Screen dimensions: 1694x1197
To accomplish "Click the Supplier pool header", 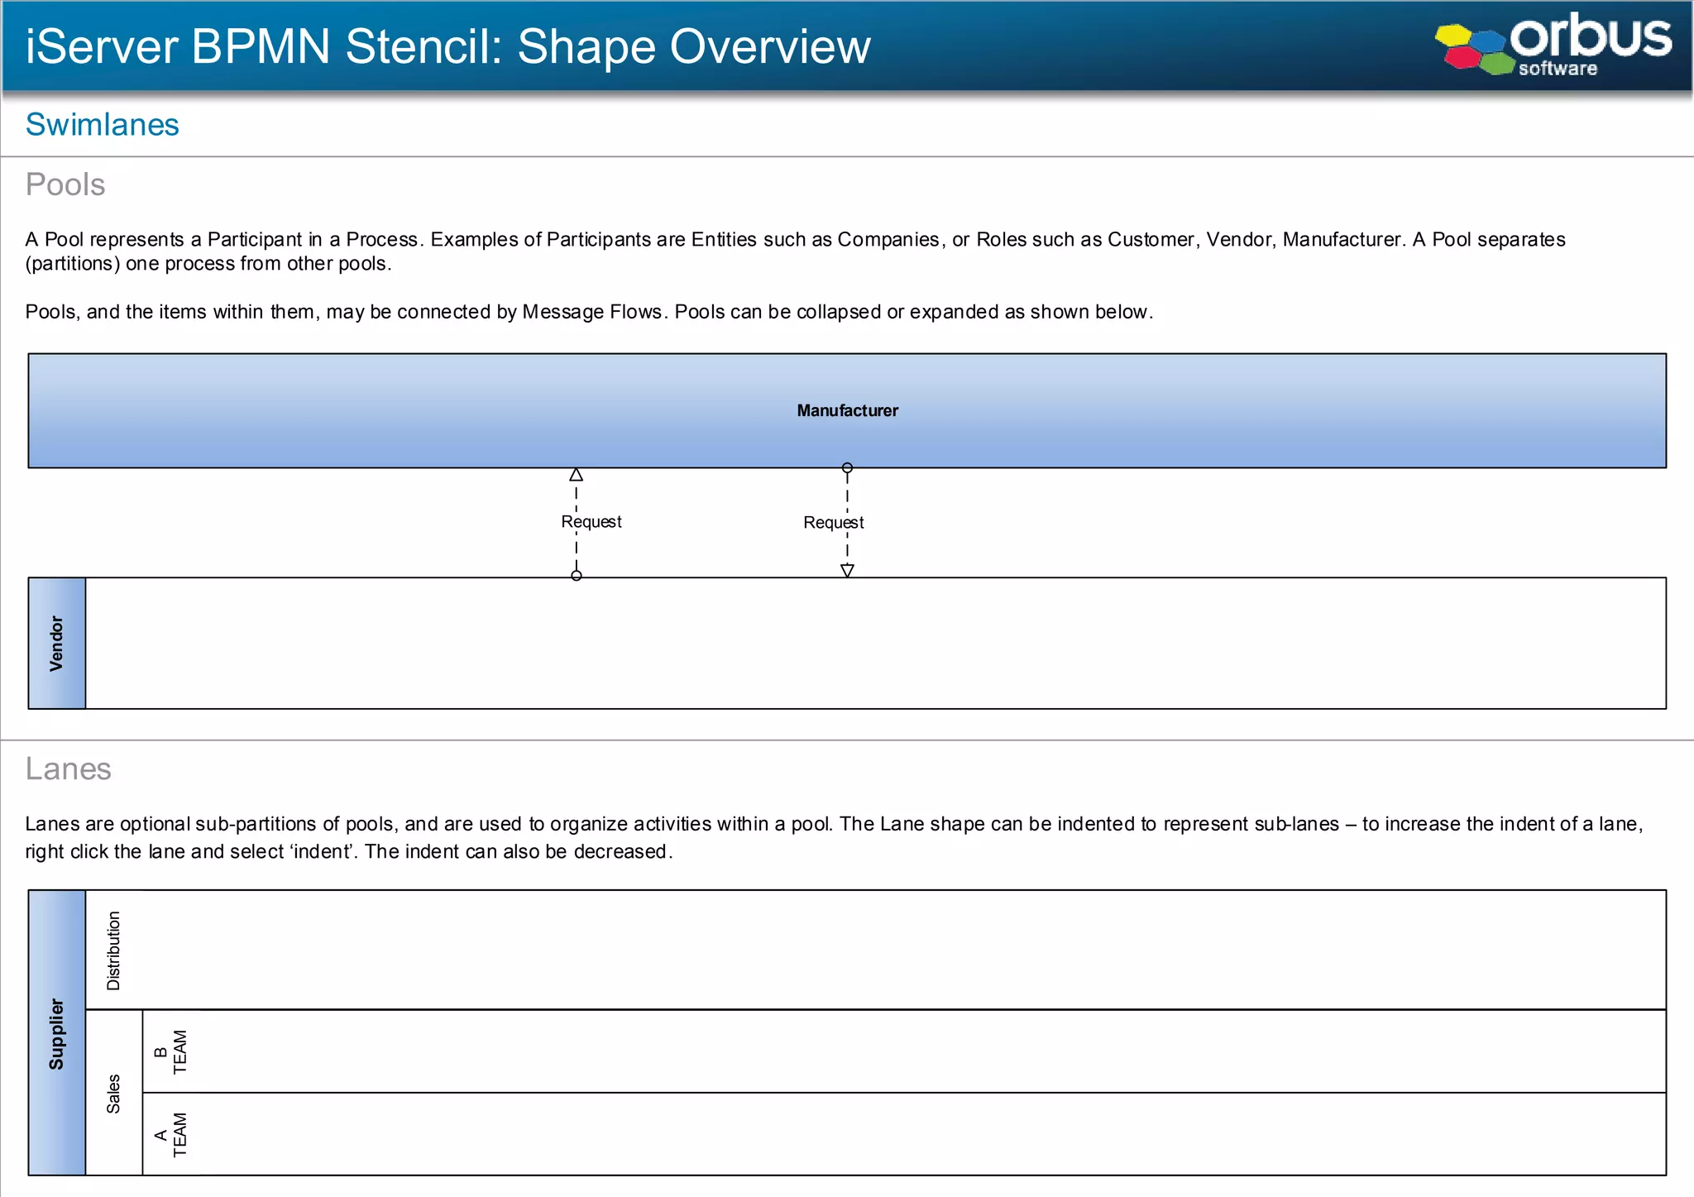I will coord(56,1033).
